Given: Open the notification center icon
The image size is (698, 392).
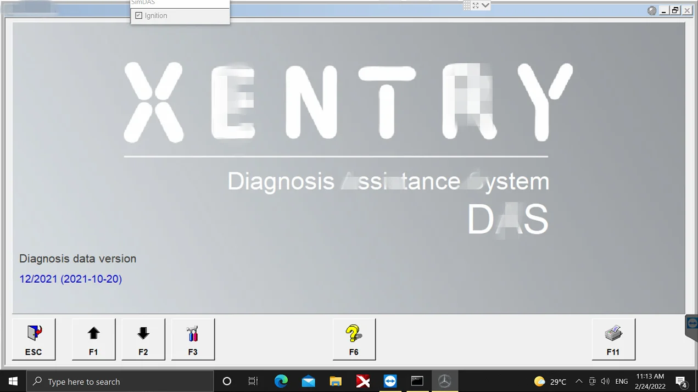Looking at the screenshot, I should point(682,381).
